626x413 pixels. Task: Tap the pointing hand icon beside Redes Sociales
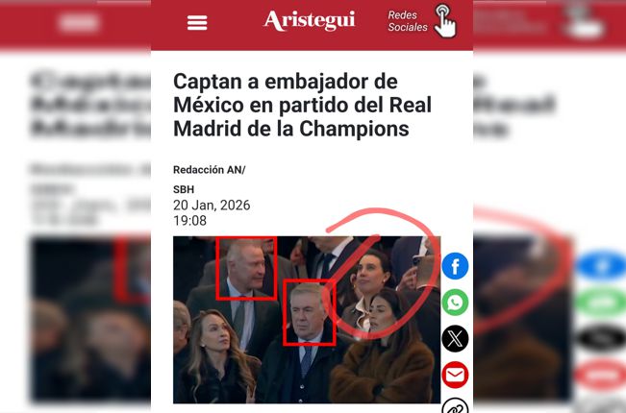click(x=445, y=21)
